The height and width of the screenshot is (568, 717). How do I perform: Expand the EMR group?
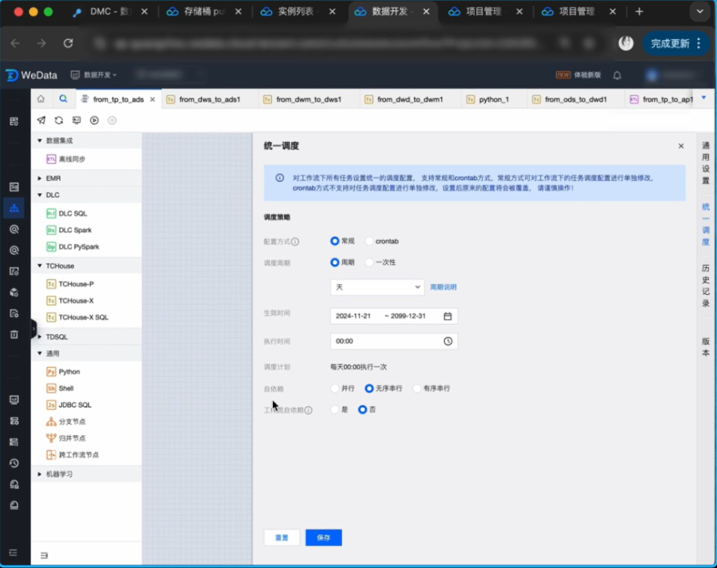pyautogui.click(x=39, y=178)
